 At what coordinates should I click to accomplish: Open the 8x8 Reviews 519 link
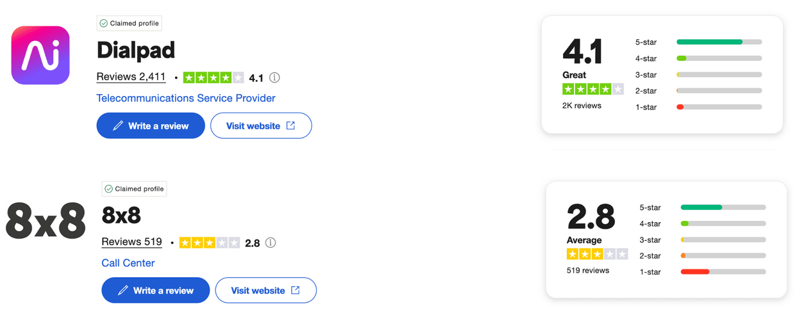pyautogui.click(x=131, y=243)
